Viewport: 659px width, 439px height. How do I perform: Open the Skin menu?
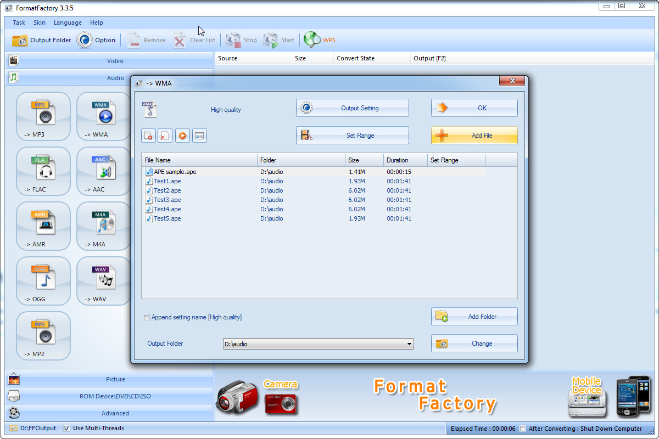[40, 22]
